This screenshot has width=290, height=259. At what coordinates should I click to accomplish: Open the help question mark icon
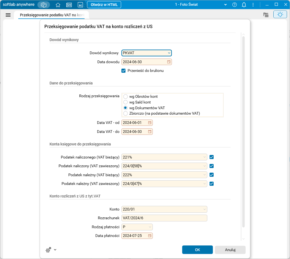click(x=234, y=5)
